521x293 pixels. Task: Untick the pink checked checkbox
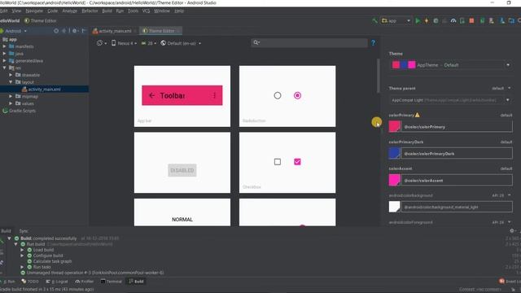tap(297, 162)
